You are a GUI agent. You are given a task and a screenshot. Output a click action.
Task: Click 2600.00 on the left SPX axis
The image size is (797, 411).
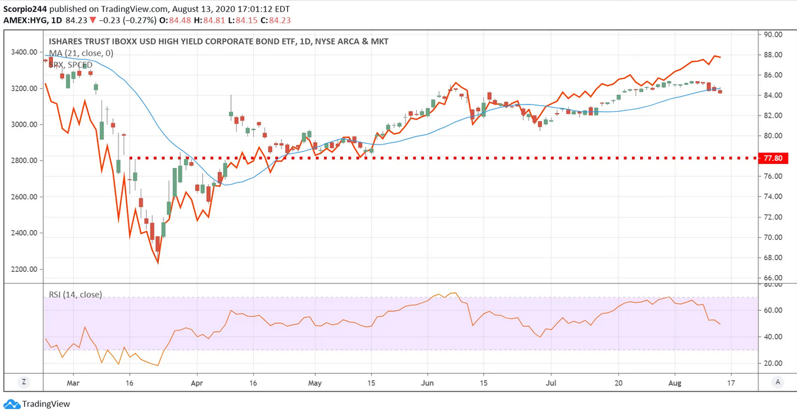[24, 197]
